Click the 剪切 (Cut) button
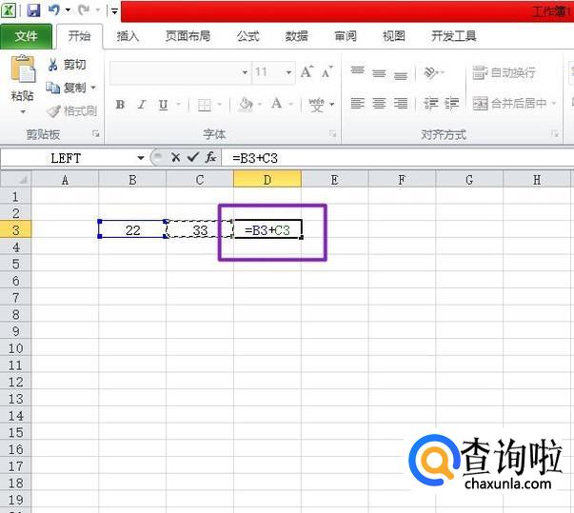574x513 pixels. coord(68,65)
